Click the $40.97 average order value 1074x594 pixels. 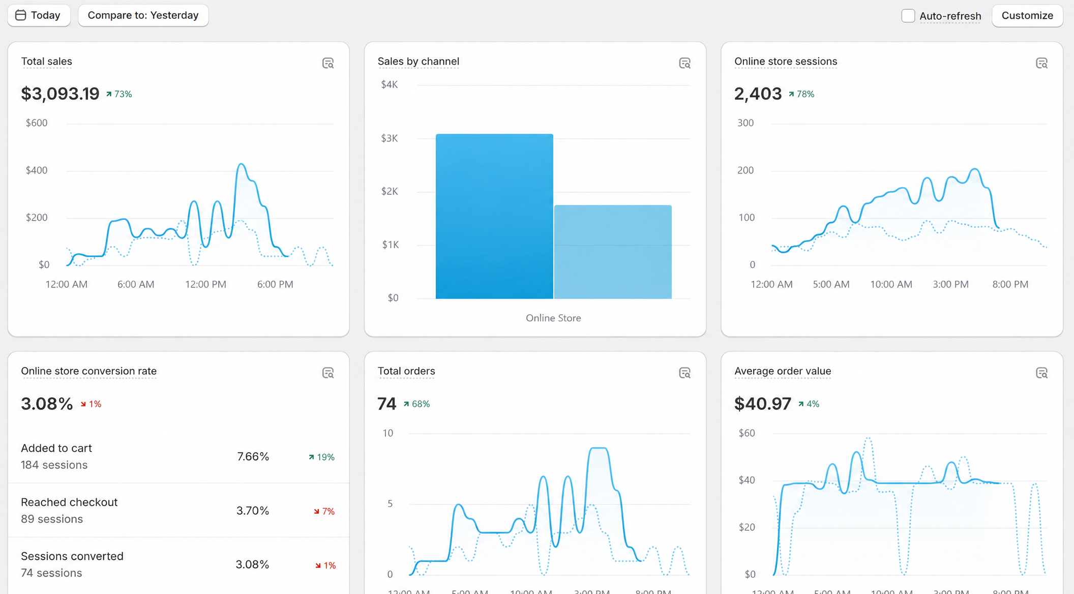click(763, 404)
